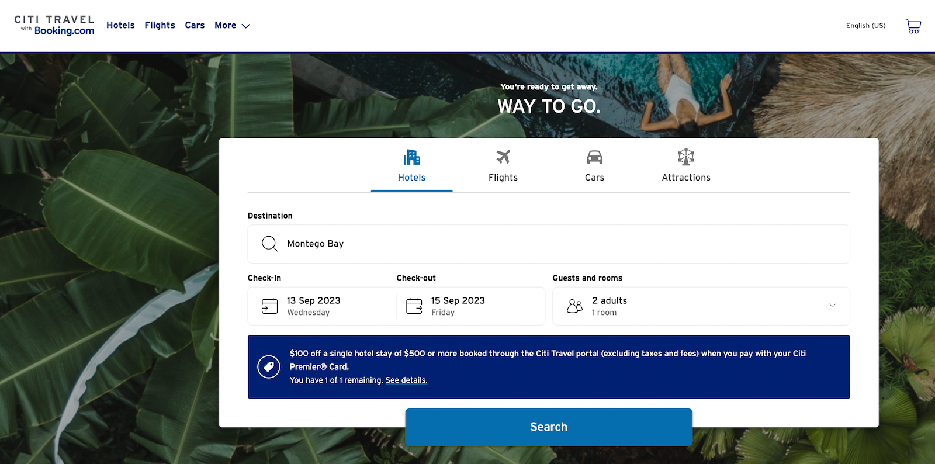This screenshot has height=464, width=935.
Task: Select the 15 Sep 2023 check-out date
Action: coord(471,306)
